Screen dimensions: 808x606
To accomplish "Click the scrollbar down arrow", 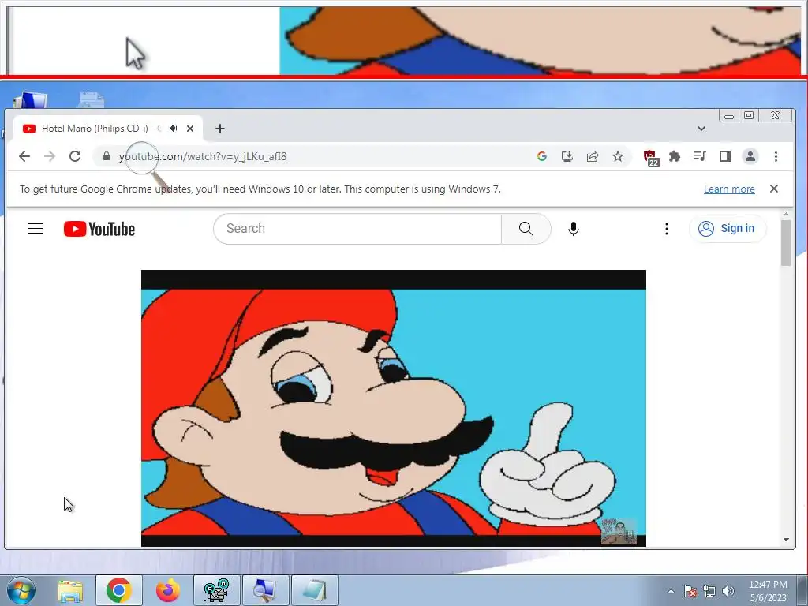I will pyautogui.click(x=786, y=540).
